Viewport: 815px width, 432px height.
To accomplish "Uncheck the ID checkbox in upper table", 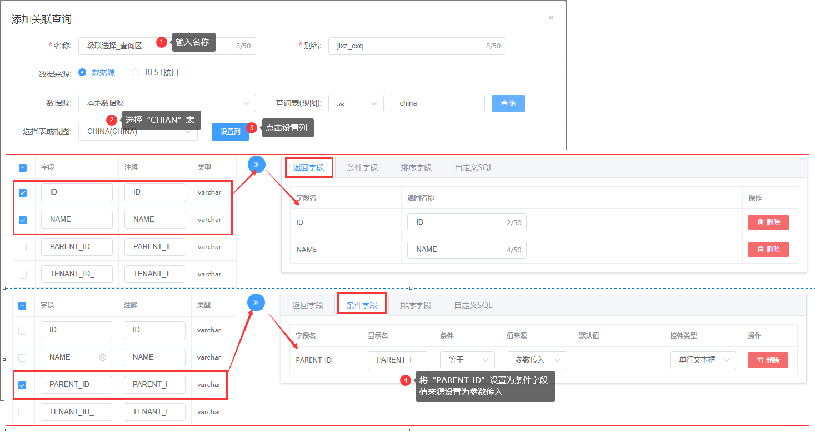I will [23, 193].
